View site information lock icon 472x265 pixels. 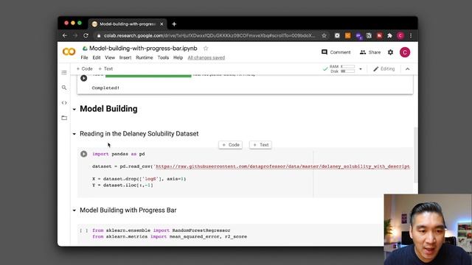pos(98,35)
